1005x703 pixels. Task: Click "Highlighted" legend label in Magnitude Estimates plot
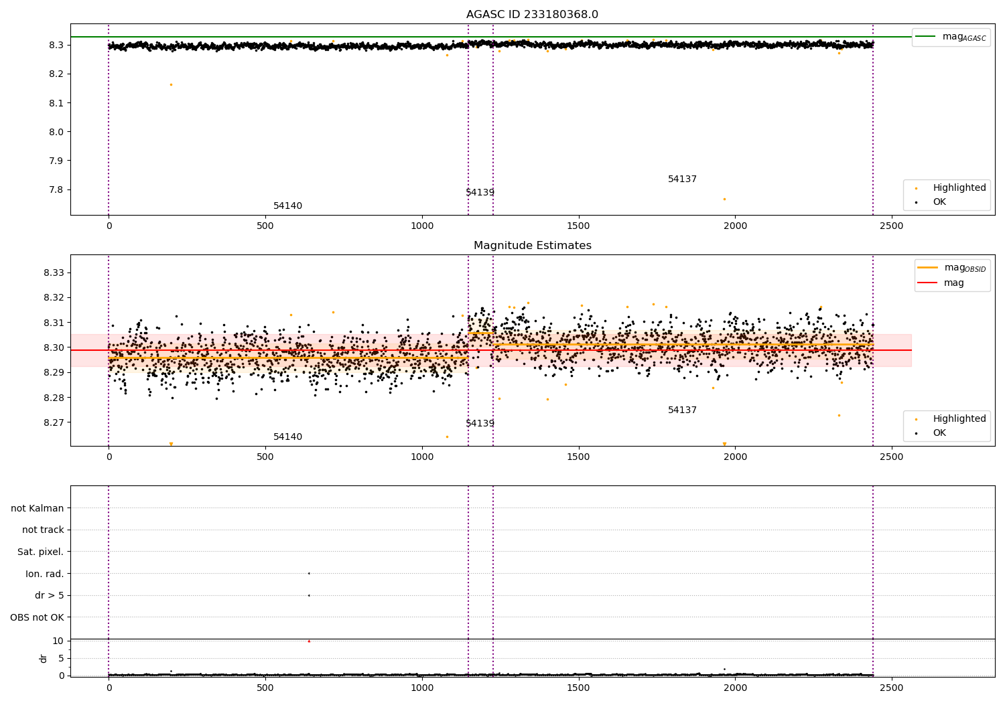(959, 418)
